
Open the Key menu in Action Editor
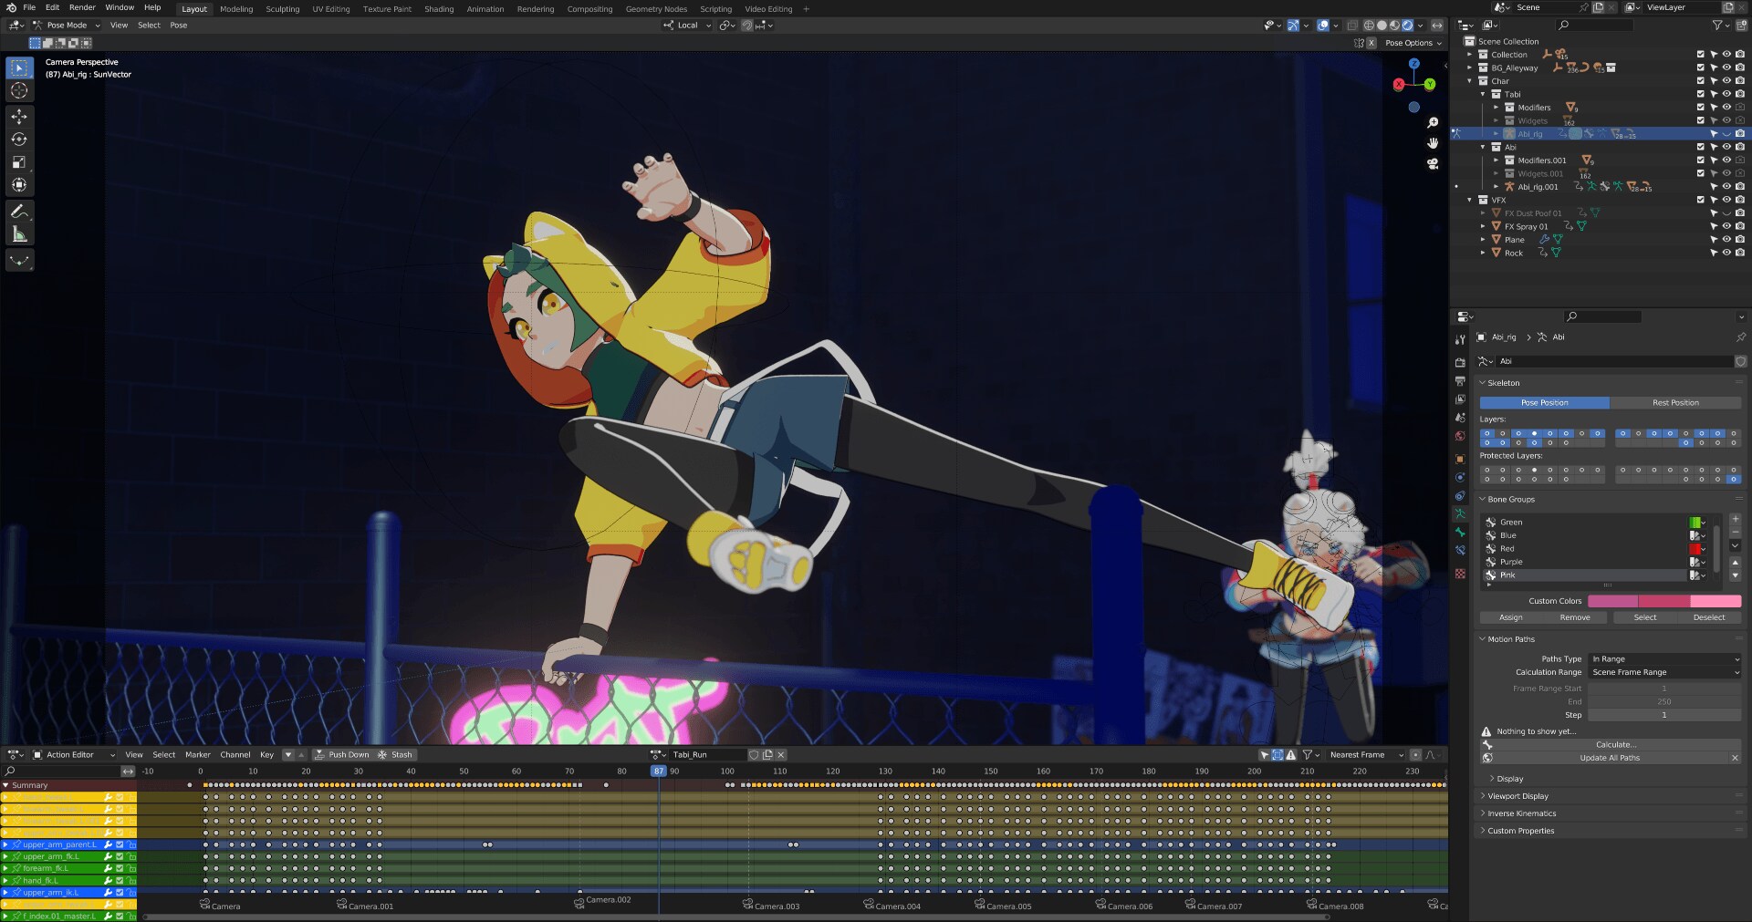(266, 755)
